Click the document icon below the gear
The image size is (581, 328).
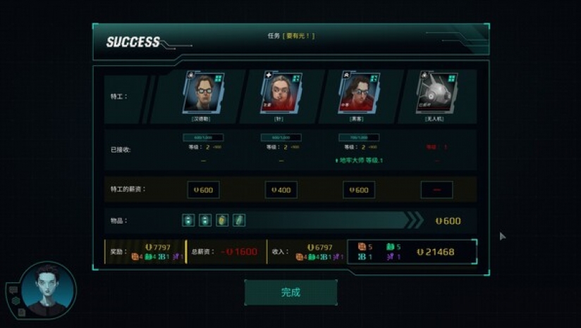(21, 313)
